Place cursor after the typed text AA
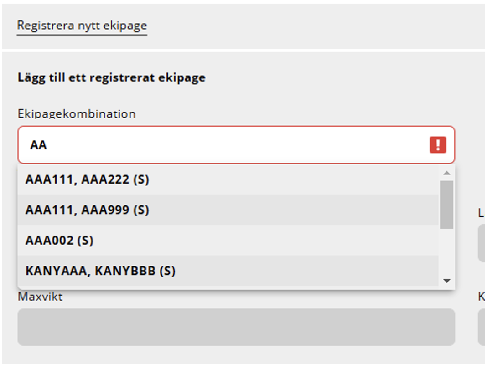Viewport: 487px width, 369px height. pos(47,145)
